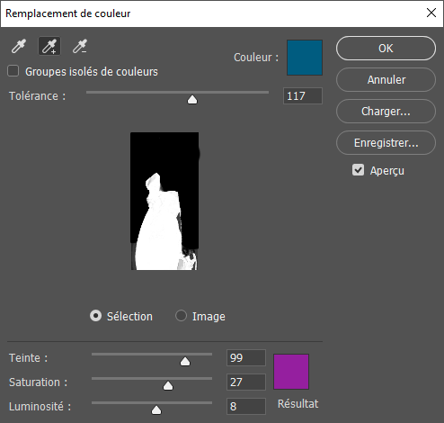This screenshot has height=423, width=444.
Task: Click the Couleur : label
Action: (256, 58)
